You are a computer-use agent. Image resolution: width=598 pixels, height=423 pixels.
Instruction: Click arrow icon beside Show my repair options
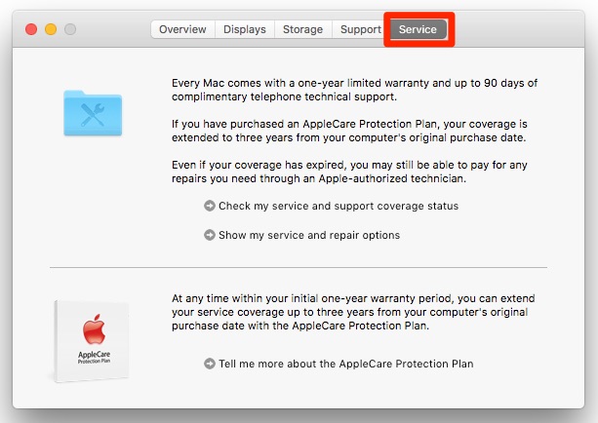point(210,235)
